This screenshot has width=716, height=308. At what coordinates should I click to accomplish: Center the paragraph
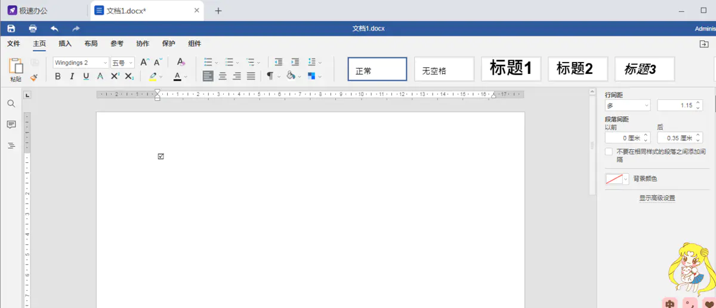[x=223, y=76]
